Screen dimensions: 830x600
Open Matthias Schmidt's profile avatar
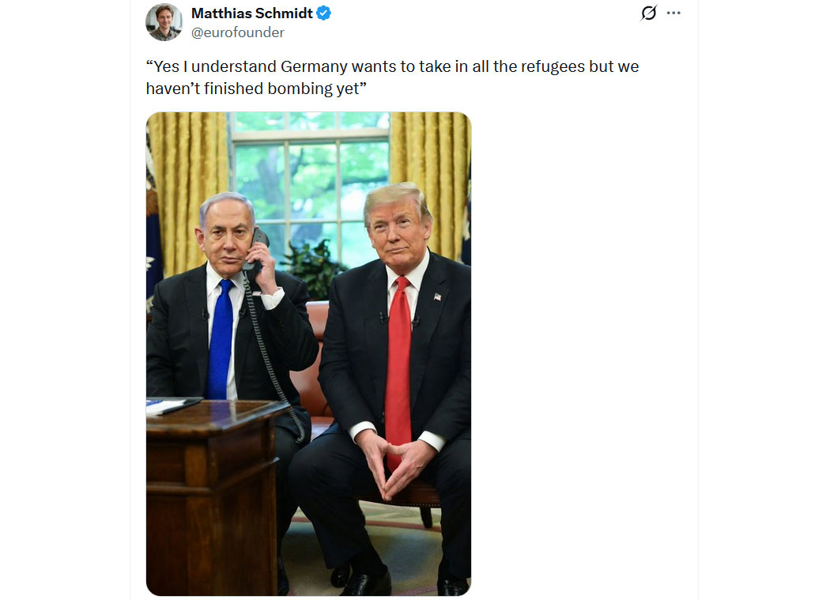click(164, 22)
